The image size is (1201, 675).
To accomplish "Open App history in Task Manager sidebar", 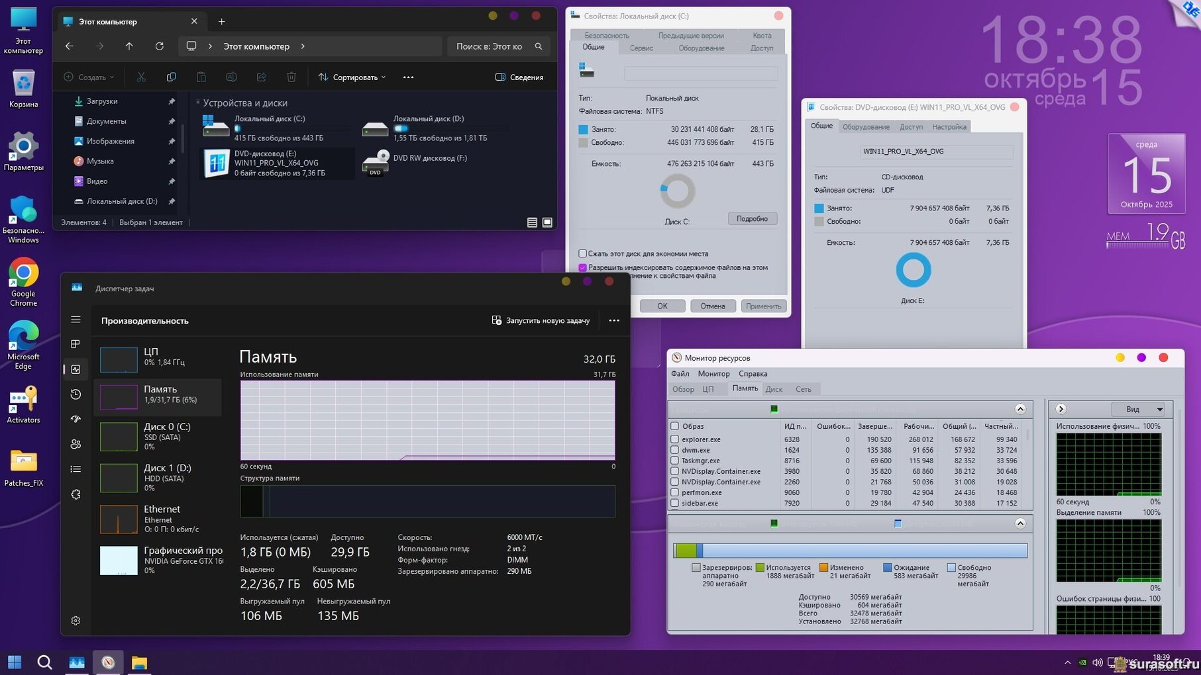I will 76,394.
